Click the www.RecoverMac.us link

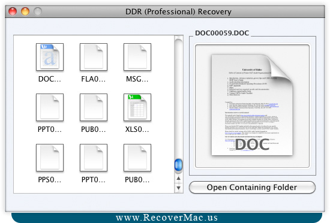click(x=167, y=218)
